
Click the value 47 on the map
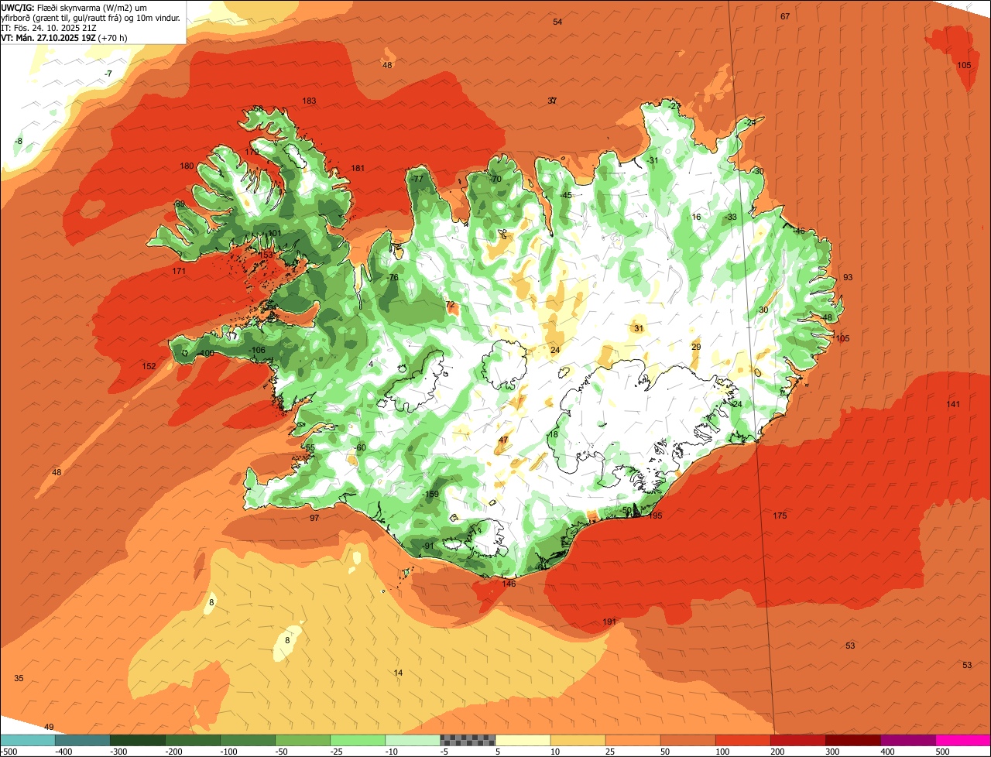tap(503, 440)
